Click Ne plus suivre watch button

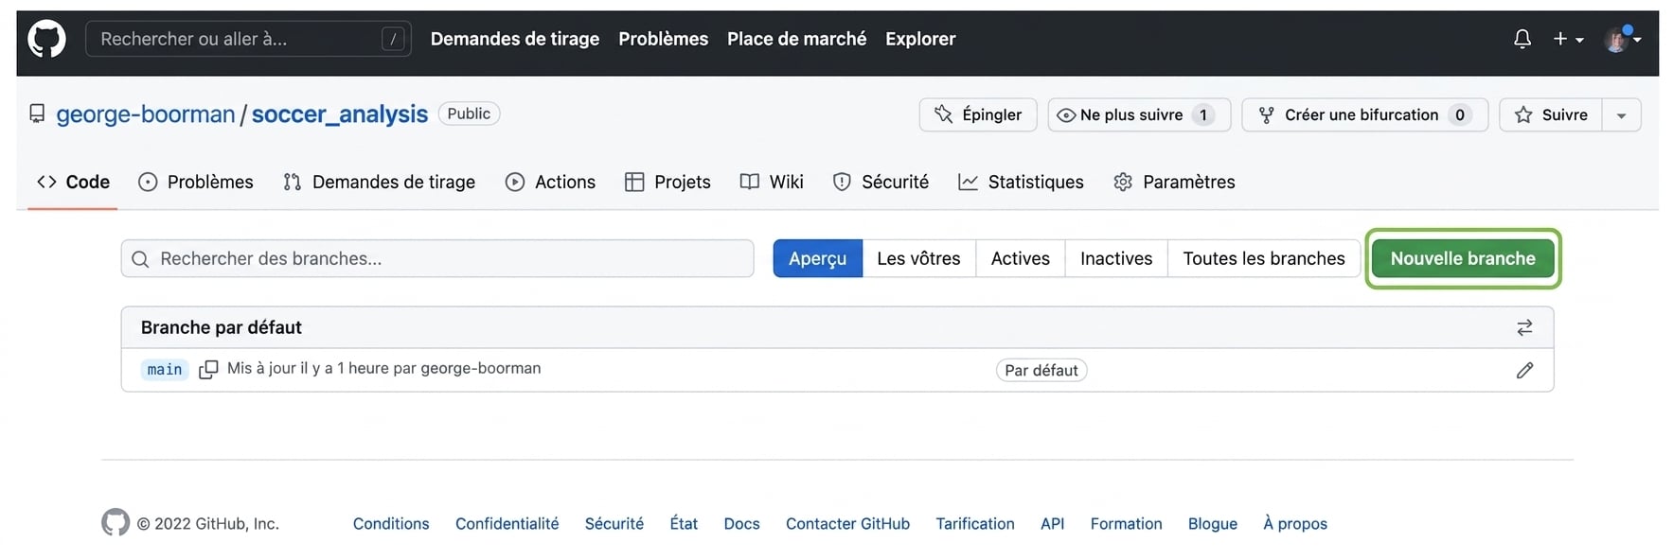click(x=1139, y=115)
